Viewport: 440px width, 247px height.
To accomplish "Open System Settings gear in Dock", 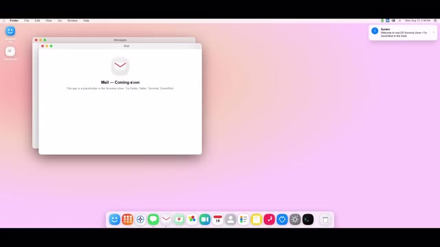I will click(295, 220).
